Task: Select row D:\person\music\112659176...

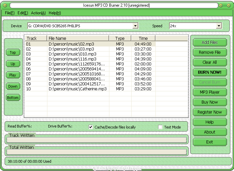Action: [x=90, y=64]
